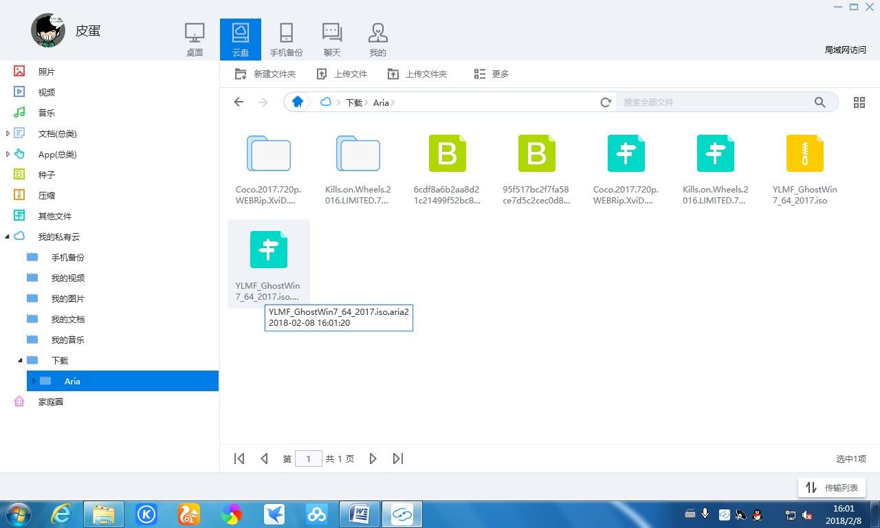
Task: Go to the next page
Action: click(x=373, y=459)
